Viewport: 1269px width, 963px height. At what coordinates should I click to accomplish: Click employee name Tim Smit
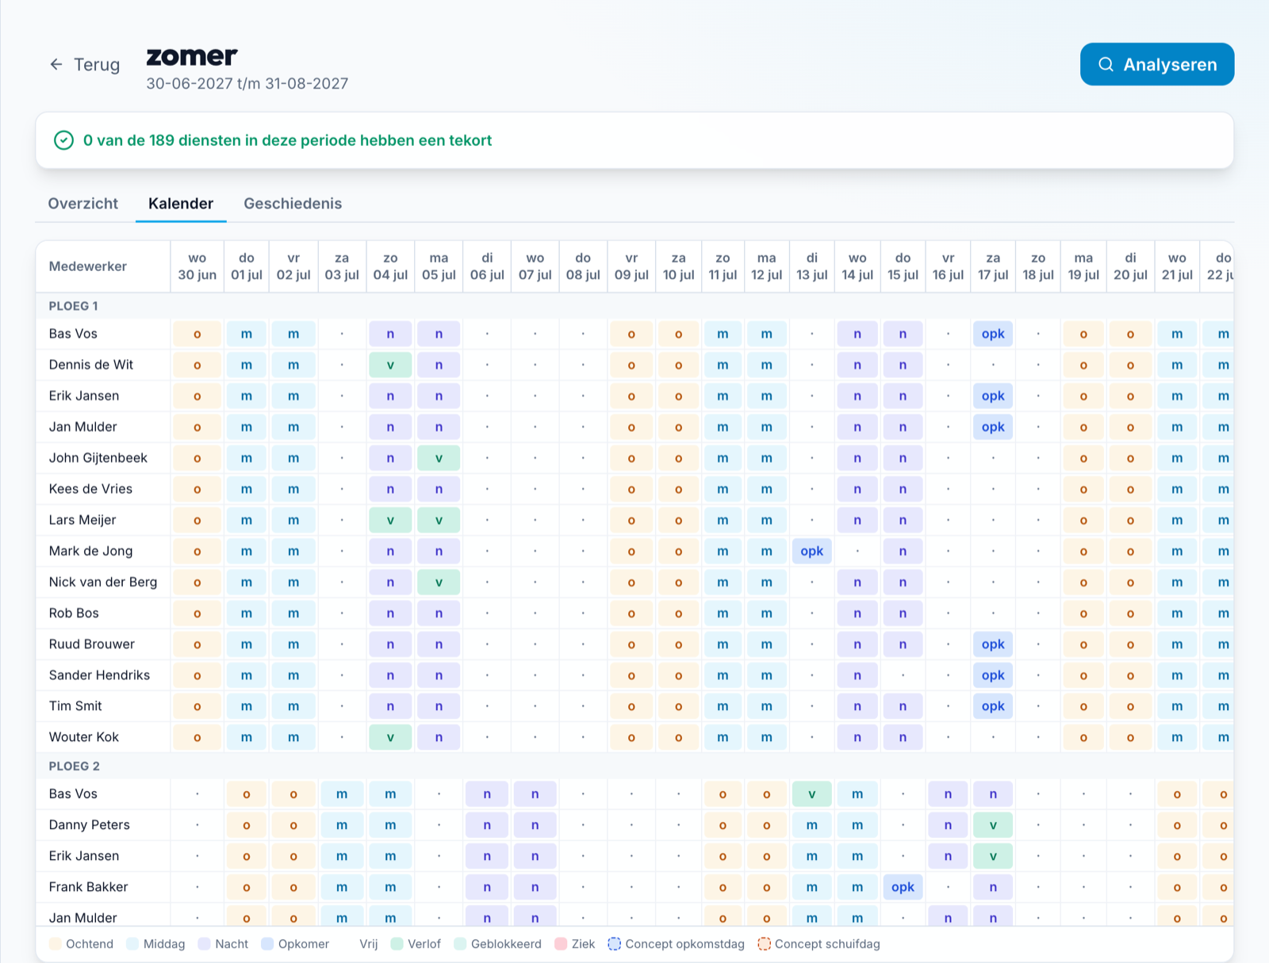click(75, 706)
